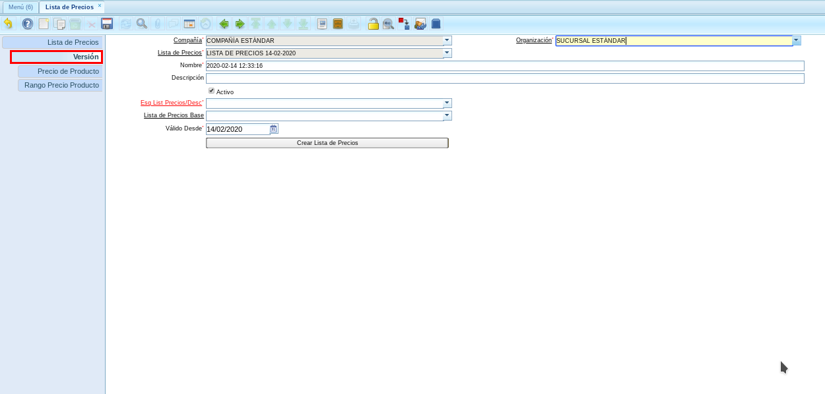Open the Chat bubble icon

tap(173, 24)
